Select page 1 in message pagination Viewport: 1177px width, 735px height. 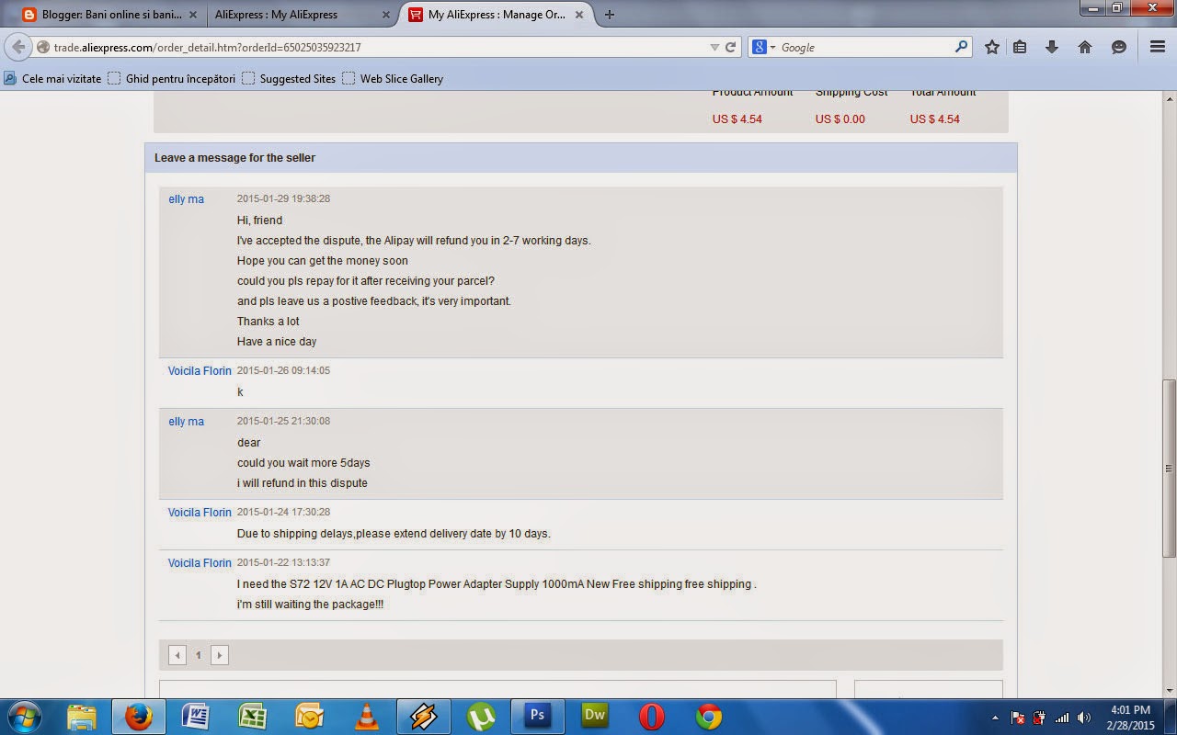tap(198, 655)
